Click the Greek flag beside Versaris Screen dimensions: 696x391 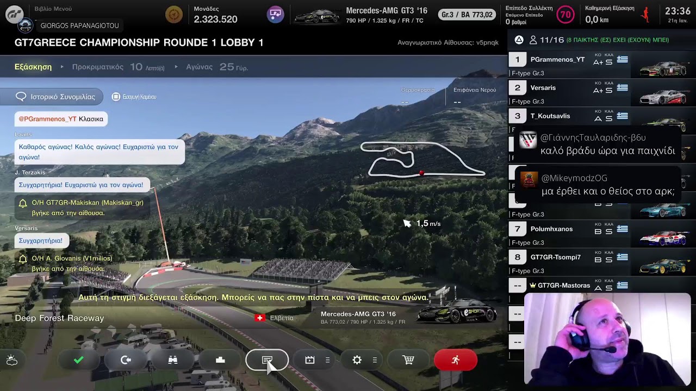click(x=623, y=88)
